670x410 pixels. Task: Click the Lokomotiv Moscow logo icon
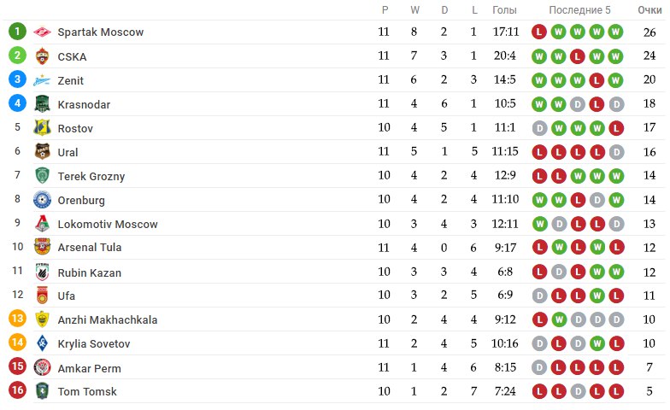[x=43, y=224]
